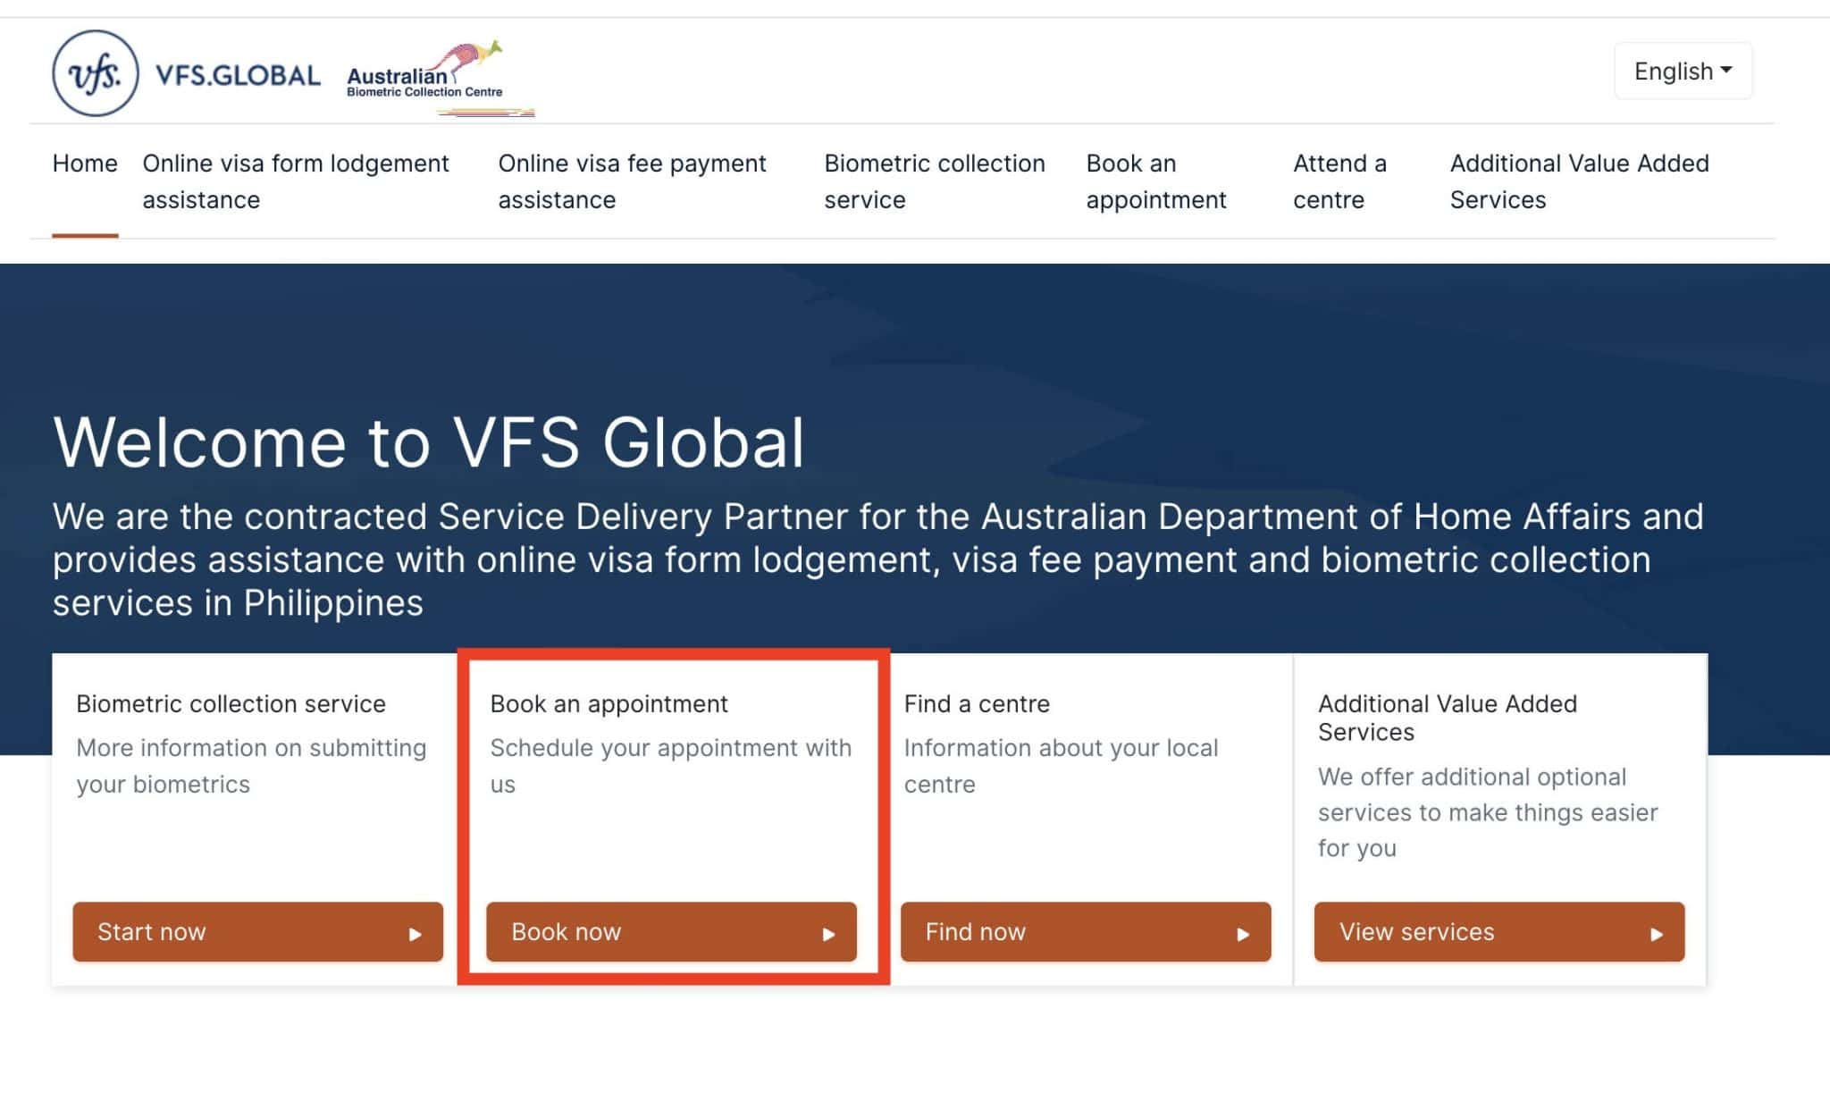Select Biometric collection service in navigation bar
The height and width of the screenshot is (1101, 1830).
[934, 181]
